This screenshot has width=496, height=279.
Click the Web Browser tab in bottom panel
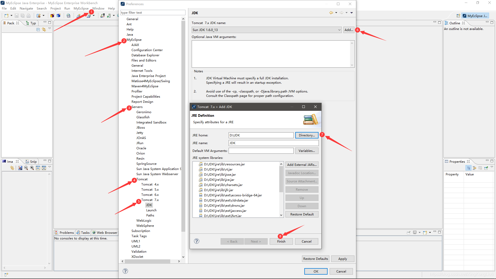tap(105, 232)
